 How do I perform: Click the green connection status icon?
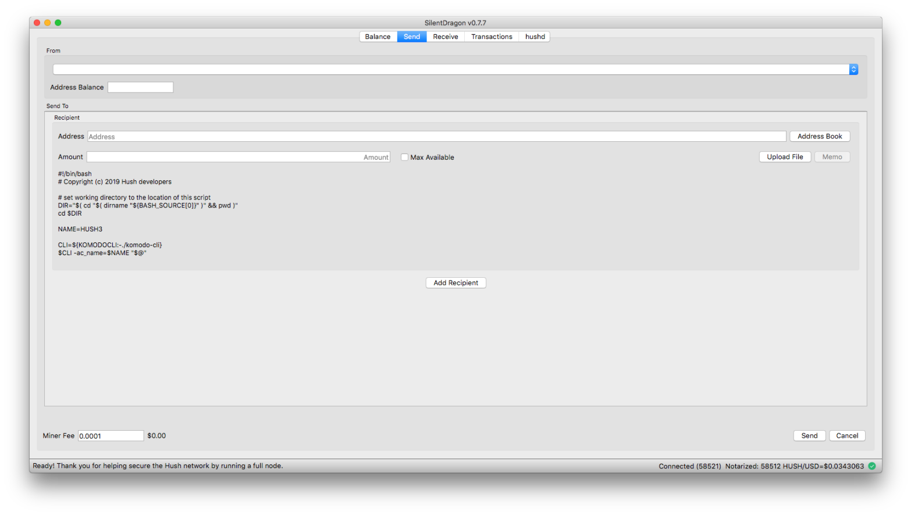[872, 466]
